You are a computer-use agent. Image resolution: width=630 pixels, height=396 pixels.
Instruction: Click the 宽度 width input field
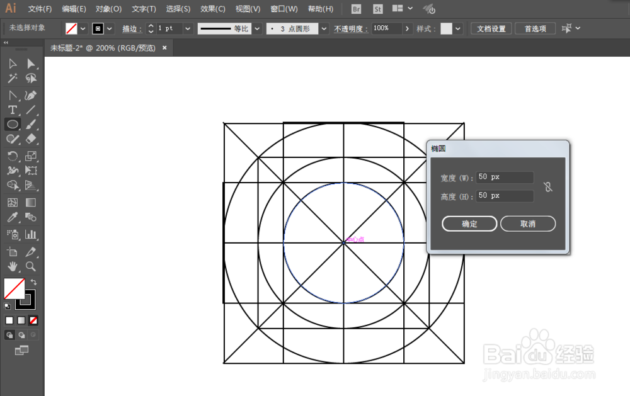coord(504,177)
